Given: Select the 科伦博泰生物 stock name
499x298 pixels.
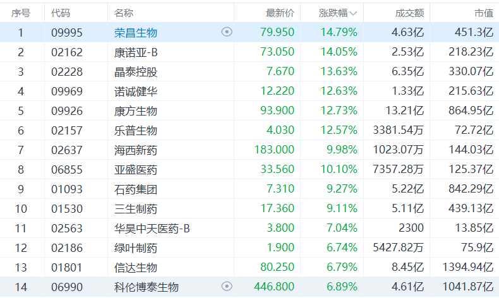Looking at the screenshot, I should coord(147,287).
